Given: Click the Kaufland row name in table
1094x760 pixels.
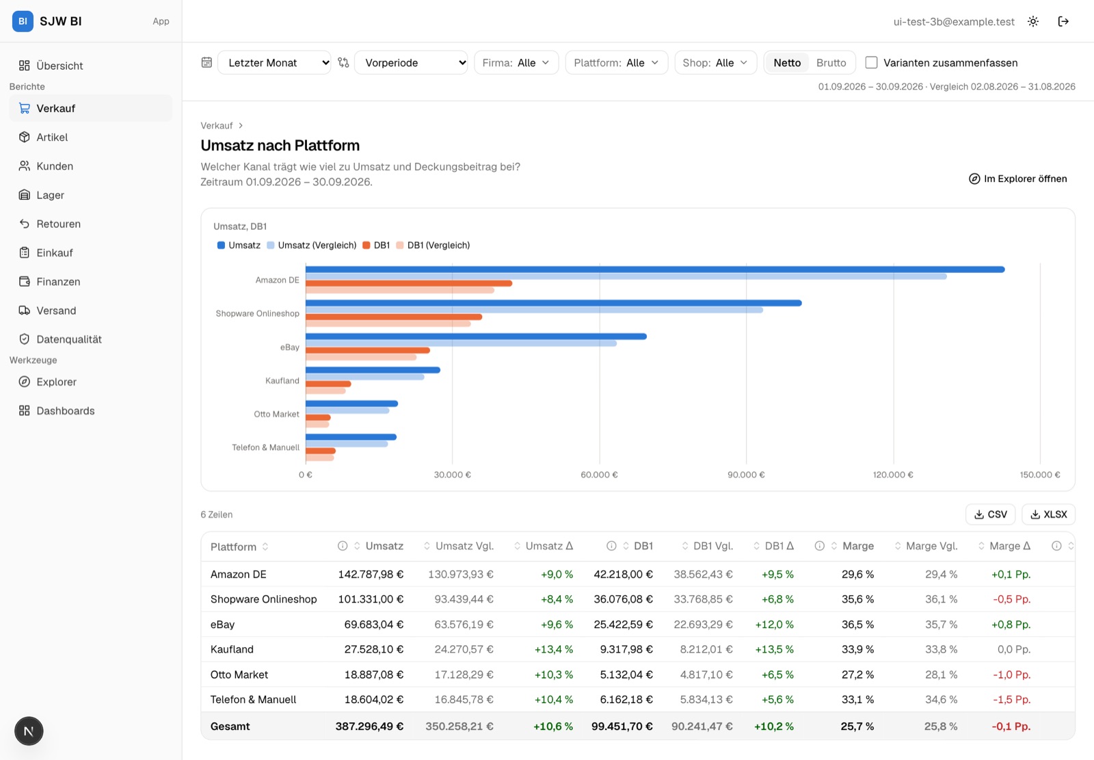Looking at the screenshot, I should pos(232,649).
